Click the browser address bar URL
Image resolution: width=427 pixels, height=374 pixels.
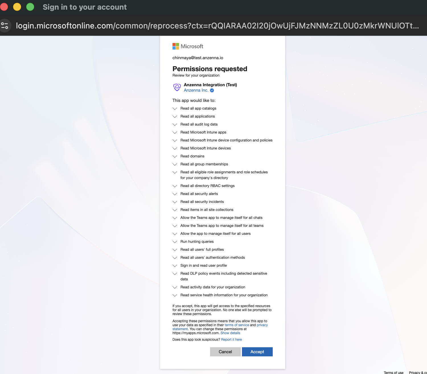tap(216, 26)
